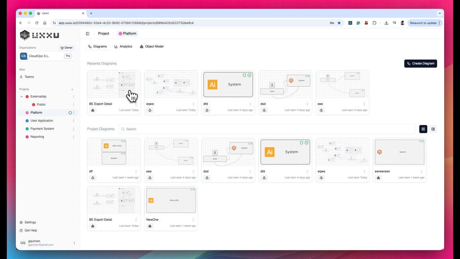
Task: Toggle the sidebar panel icon
Action: pos(88,33)
